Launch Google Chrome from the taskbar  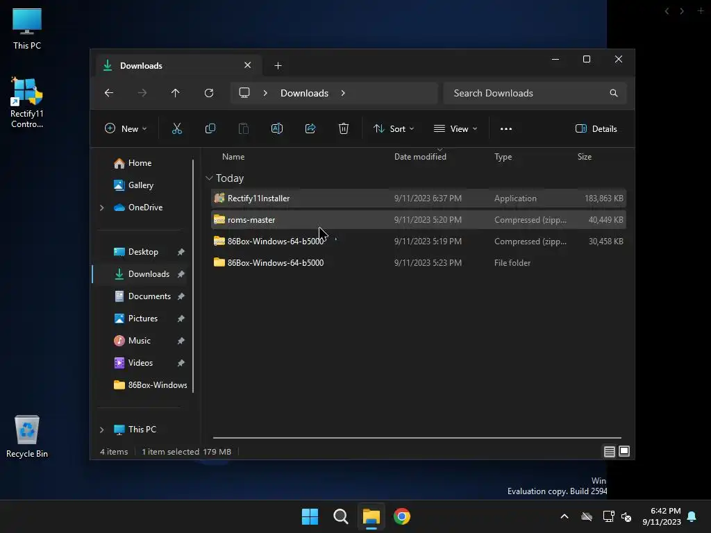(x=402, y=516)
